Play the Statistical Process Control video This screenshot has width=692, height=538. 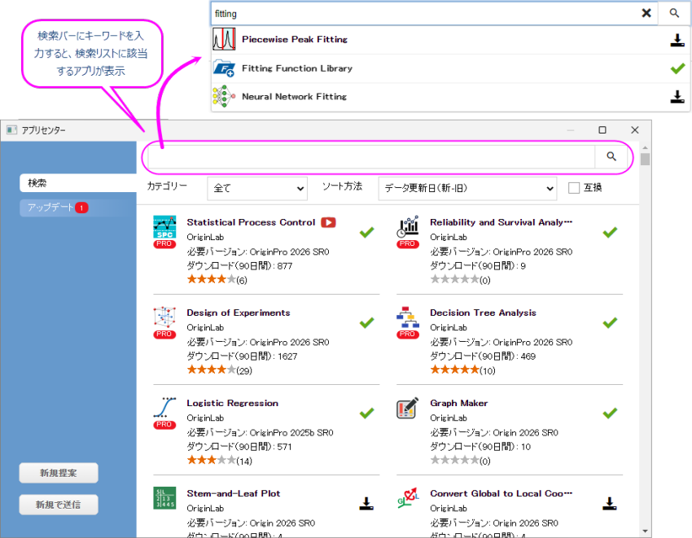(x=328, y=222)
